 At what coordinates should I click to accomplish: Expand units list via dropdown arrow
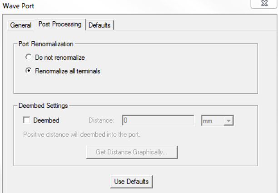pyautogui.click(x=228, y=121)
